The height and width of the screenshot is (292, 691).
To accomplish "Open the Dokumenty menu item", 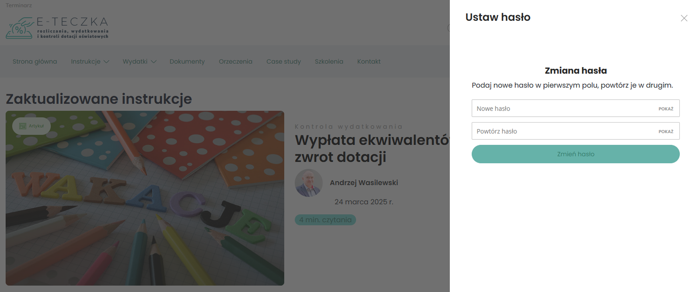I will pos(187,61).
